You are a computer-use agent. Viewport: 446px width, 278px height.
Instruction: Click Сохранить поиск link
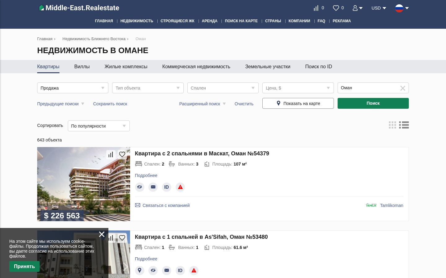tap(110, 104)
